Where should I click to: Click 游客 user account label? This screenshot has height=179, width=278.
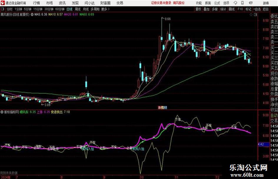[266, 3]
